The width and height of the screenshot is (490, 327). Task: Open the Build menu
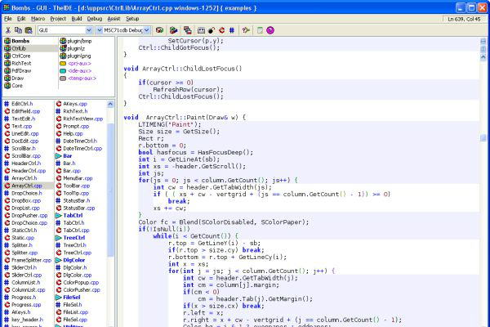[x=77, y=19]
